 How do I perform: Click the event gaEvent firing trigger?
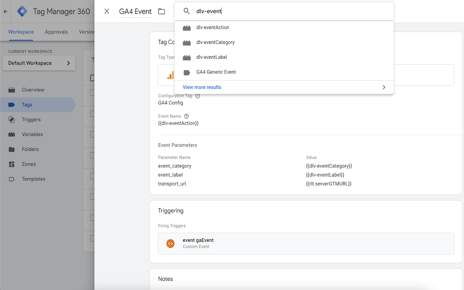click(x=306, y=244)
